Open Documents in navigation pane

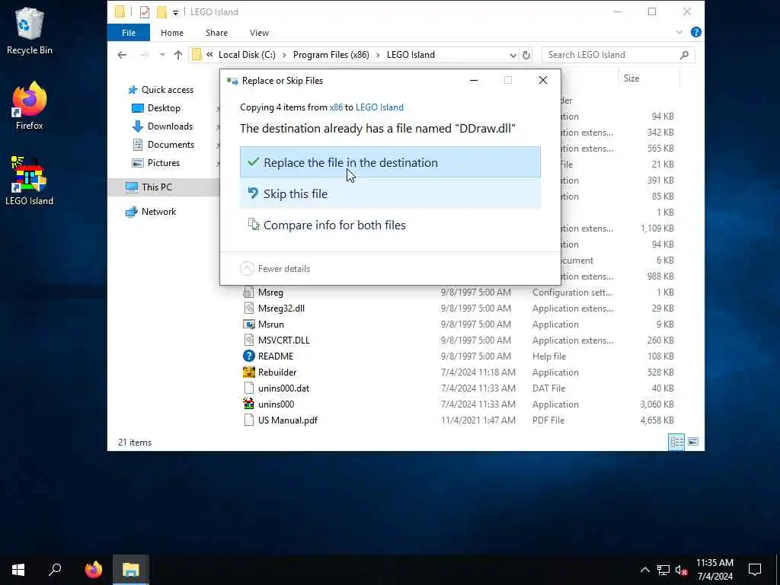(x=171, y=145)
